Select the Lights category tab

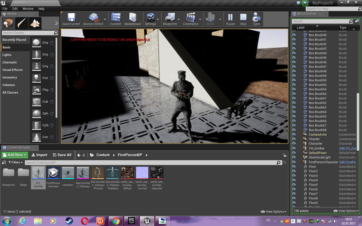coord(15,55)
